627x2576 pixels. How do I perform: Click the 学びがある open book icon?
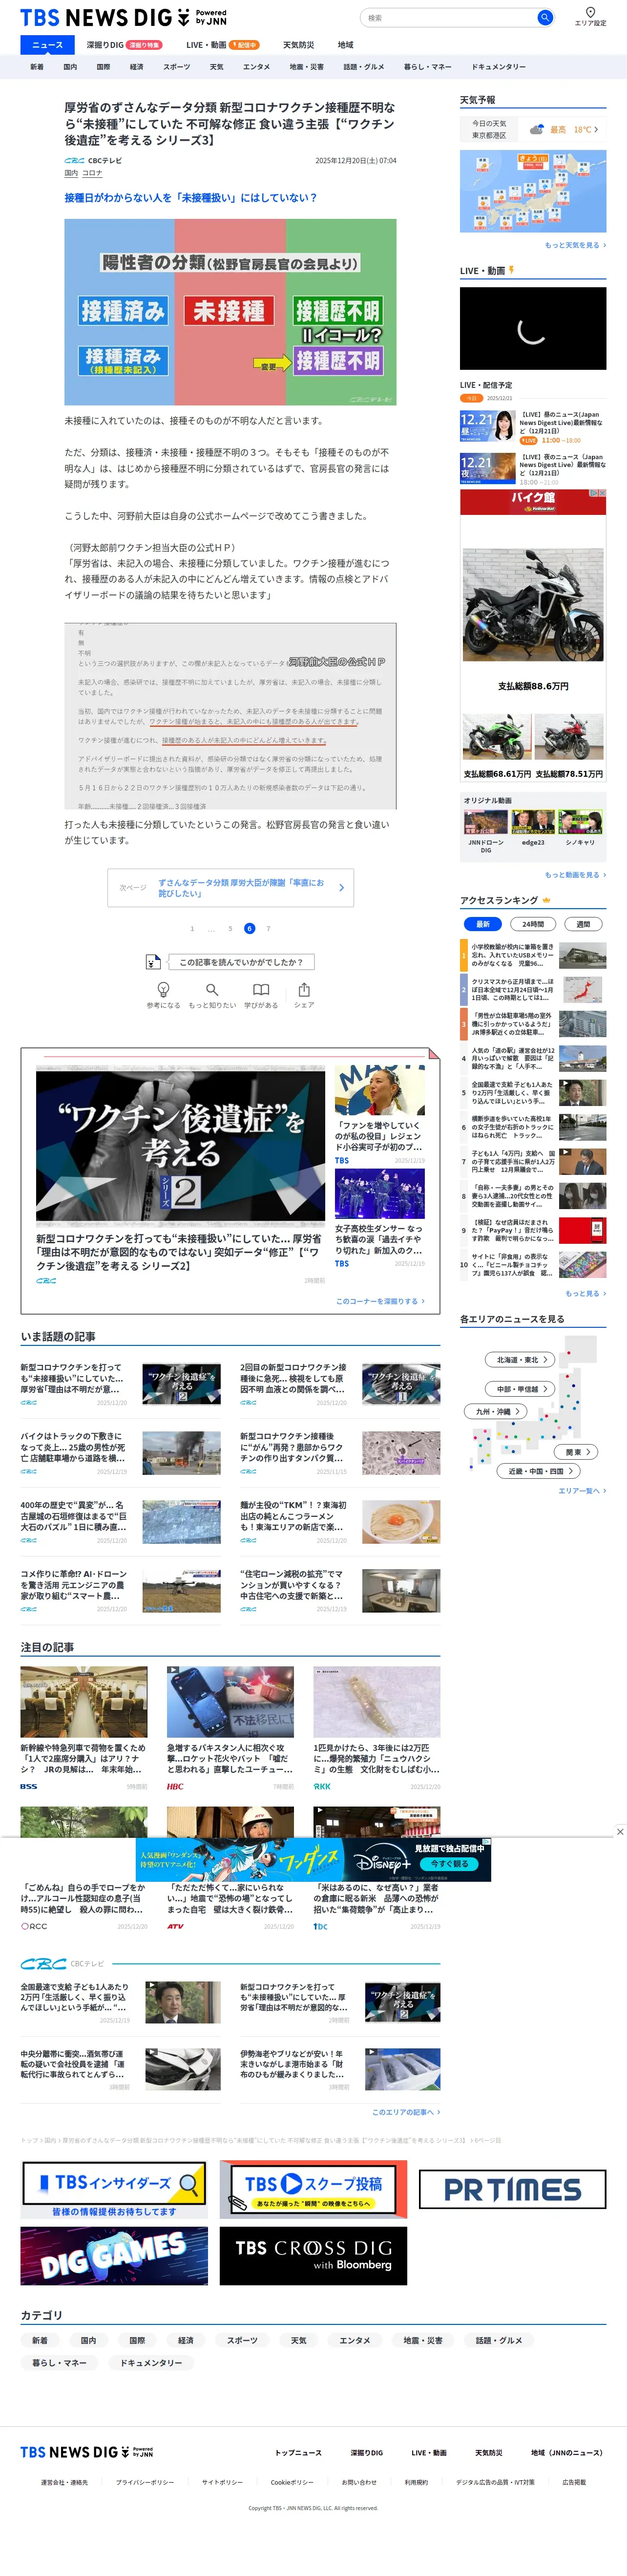point(260,990)
